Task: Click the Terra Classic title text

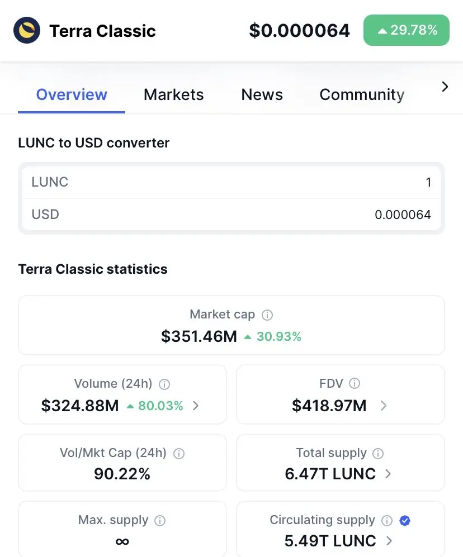Action: click(102, 31)
